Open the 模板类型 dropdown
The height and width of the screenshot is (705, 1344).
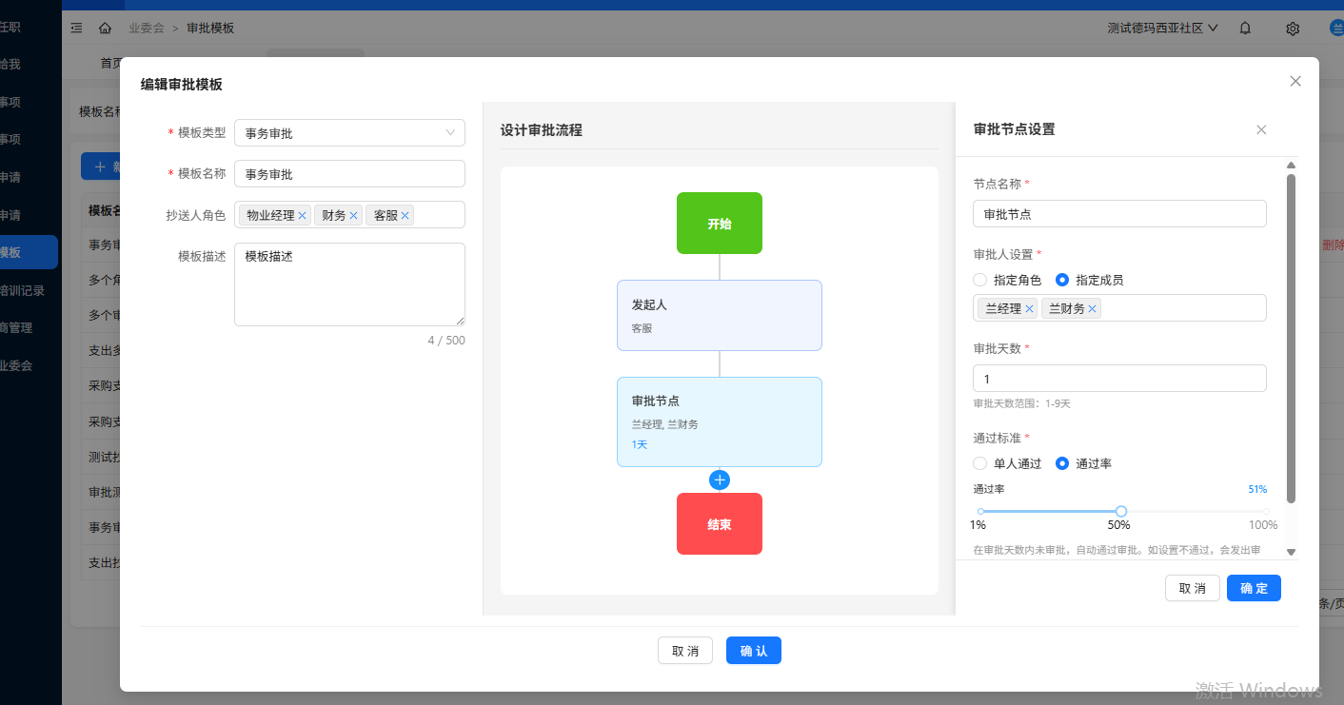point(349,133)
